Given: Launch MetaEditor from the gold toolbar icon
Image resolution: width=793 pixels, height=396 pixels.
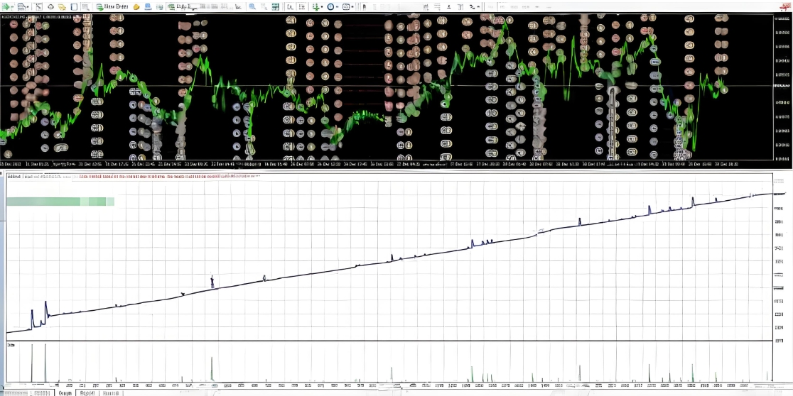Looking at the screenshot, I should [136, 6].
